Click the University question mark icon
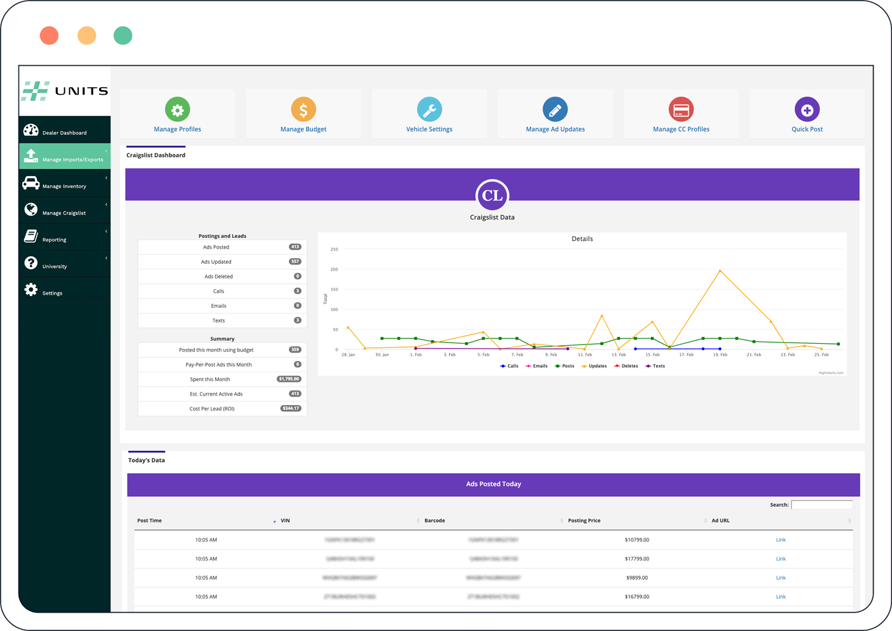892x631 pixels. 31,263
